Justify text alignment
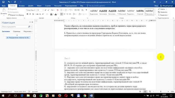Viewport: 175px width, 98px height. coord(70,14)
